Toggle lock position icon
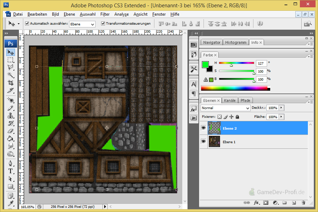Viewport: 318px width, 212px height. pyautogui.click(x=232, y=117)
